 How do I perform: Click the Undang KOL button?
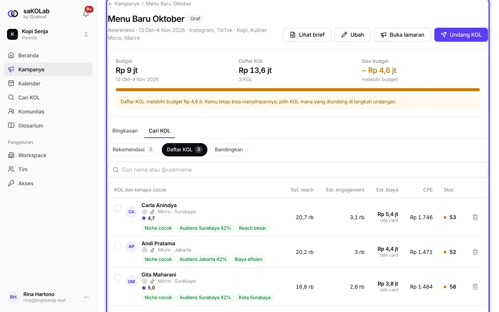click(461, 35)
